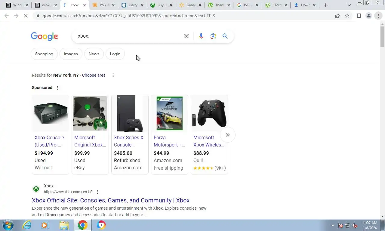Open Forza Motorsport product link
Screen dimensions: 385x231
[170, 141]
